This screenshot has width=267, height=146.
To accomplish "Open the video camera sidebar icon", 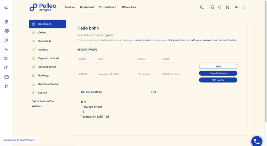I will pyautogui.click(x=6, y=58).
